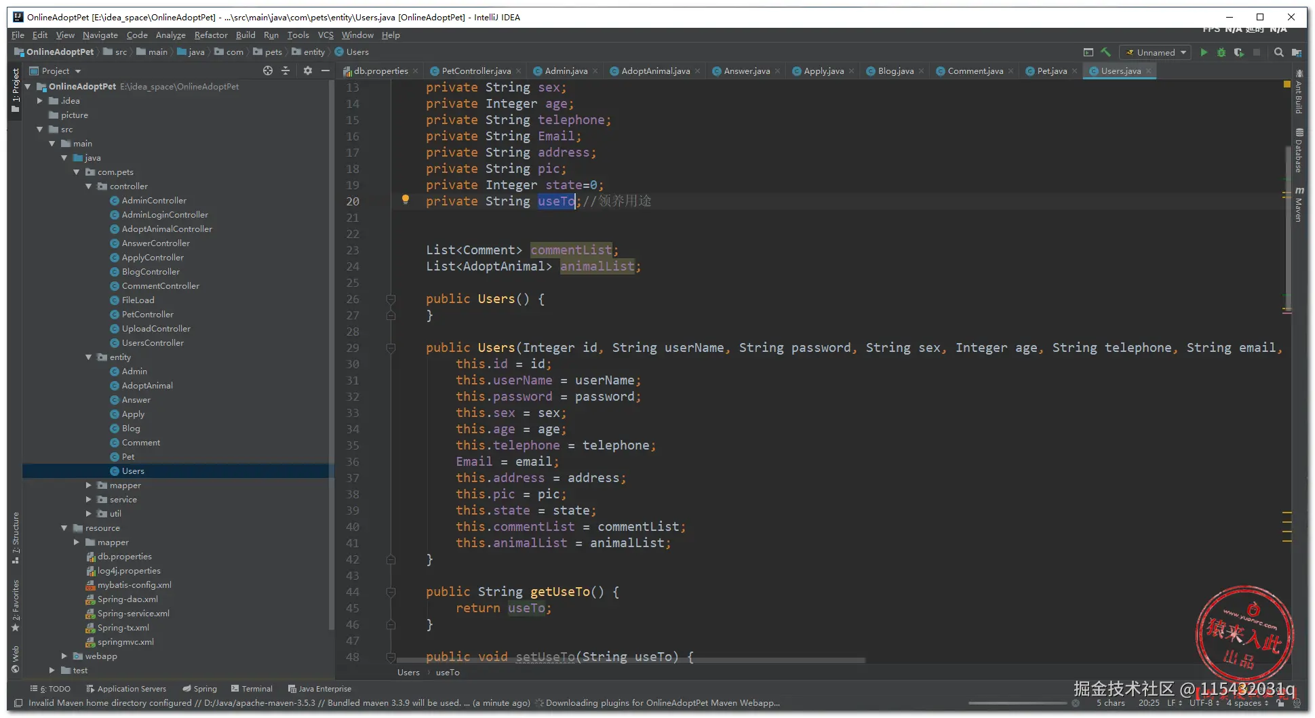Open Search Everywhere magnifier icon

coord(1278,52)
